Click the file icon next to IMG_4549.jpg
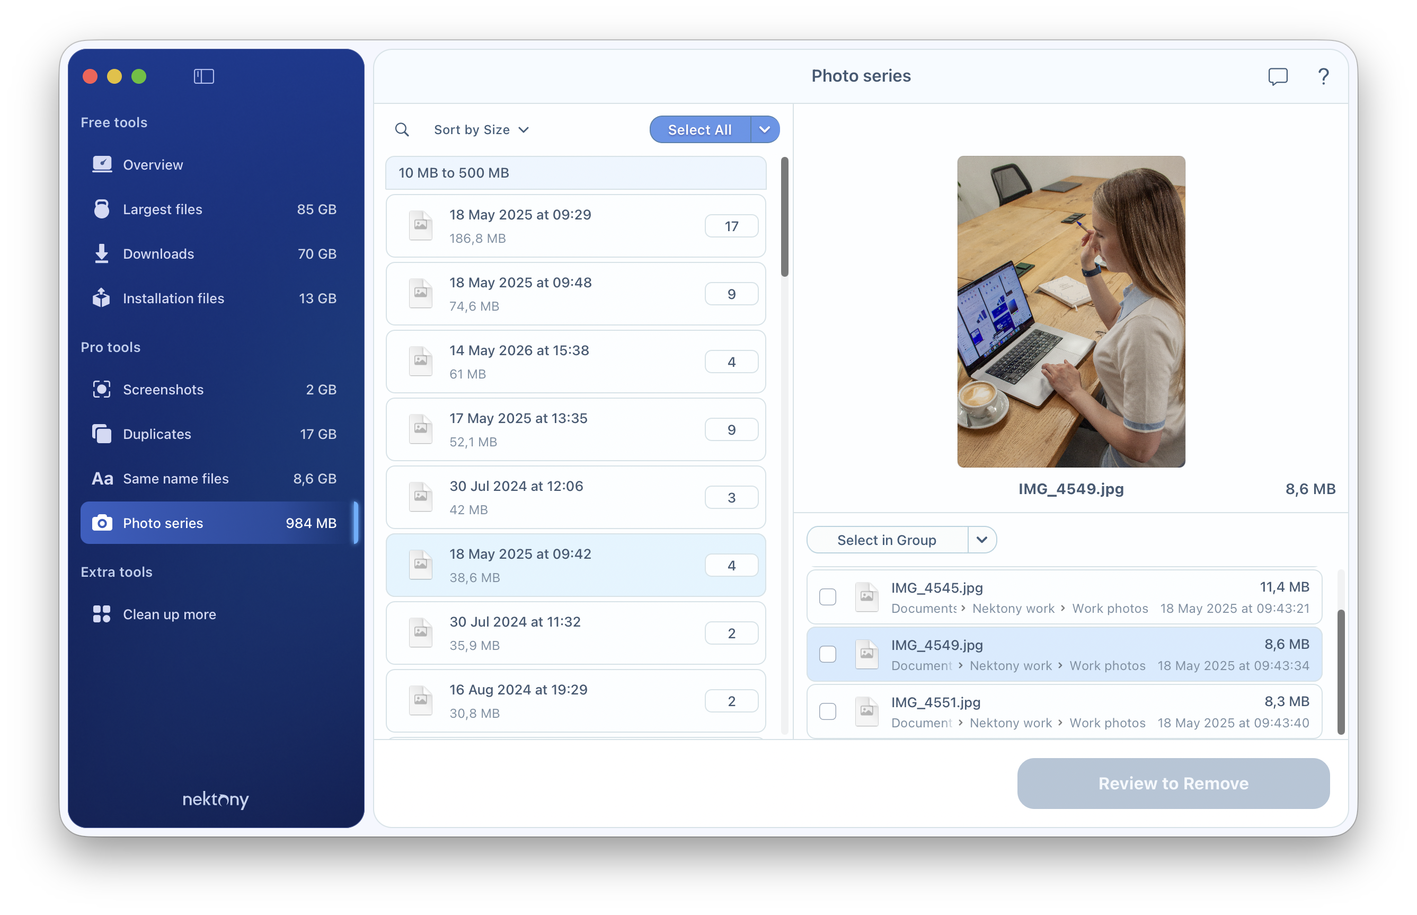 click(x=867, y=654)
